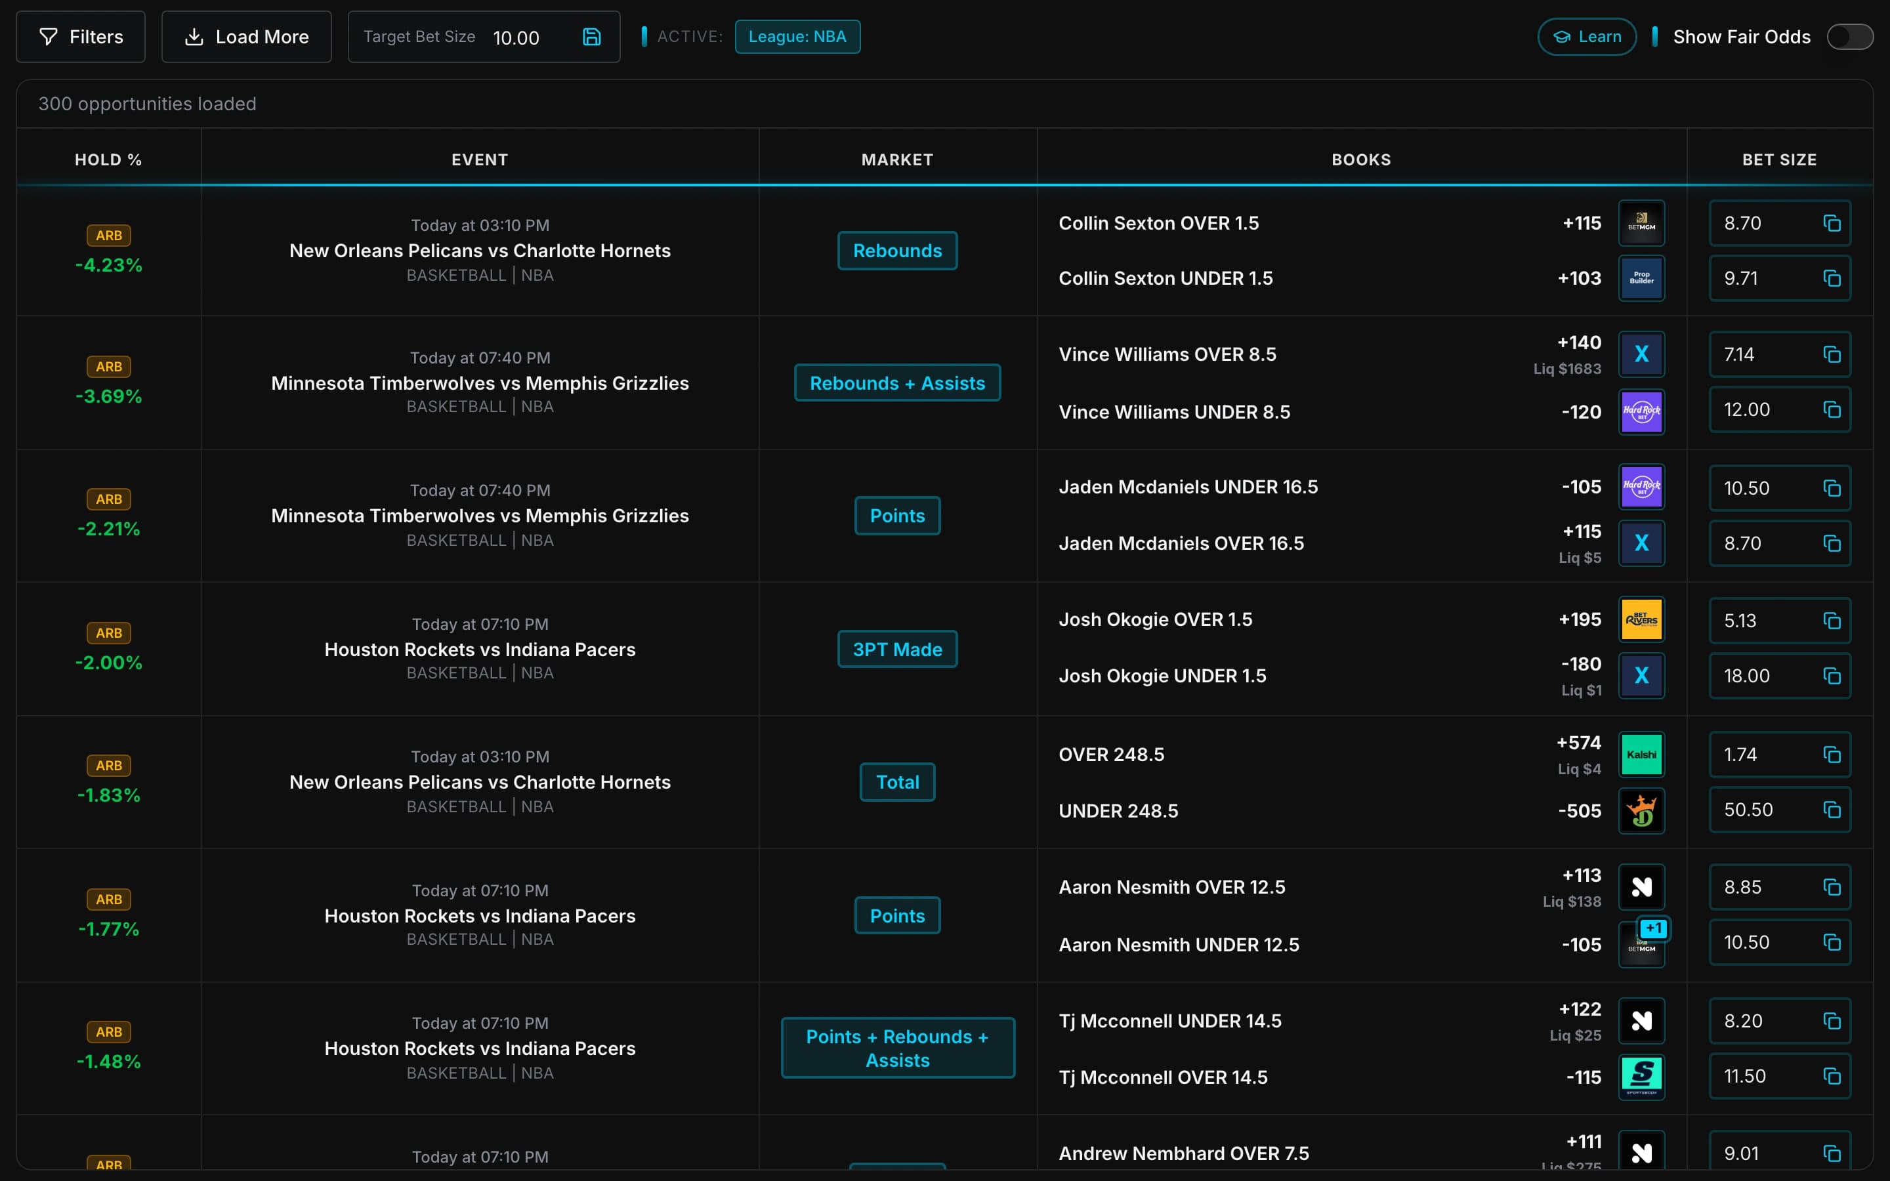1890x1181 pixels.
Task: Click New Orleans Pelicans vs Charlotte Hornets Rebounds event
Action: coord(480,251)
